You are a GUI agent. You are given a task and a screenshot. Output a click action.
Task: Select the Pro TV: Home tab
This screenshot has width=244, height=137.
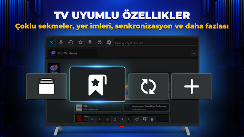73,53
